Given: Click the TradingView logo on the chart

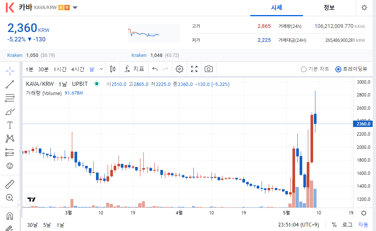Looking at the screenshot, I should pyautogui.click(x=31, y=199).
